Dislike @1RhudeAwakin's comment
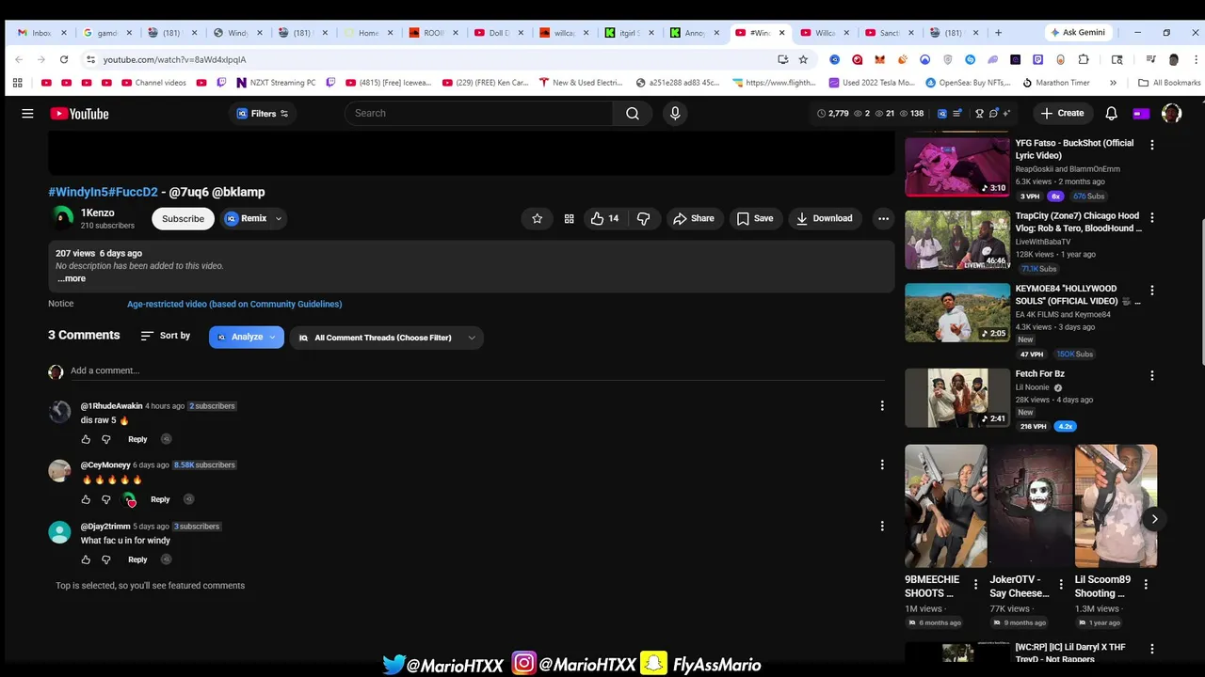This screenshot has height=677, width=1205. (x=105, y=439)
